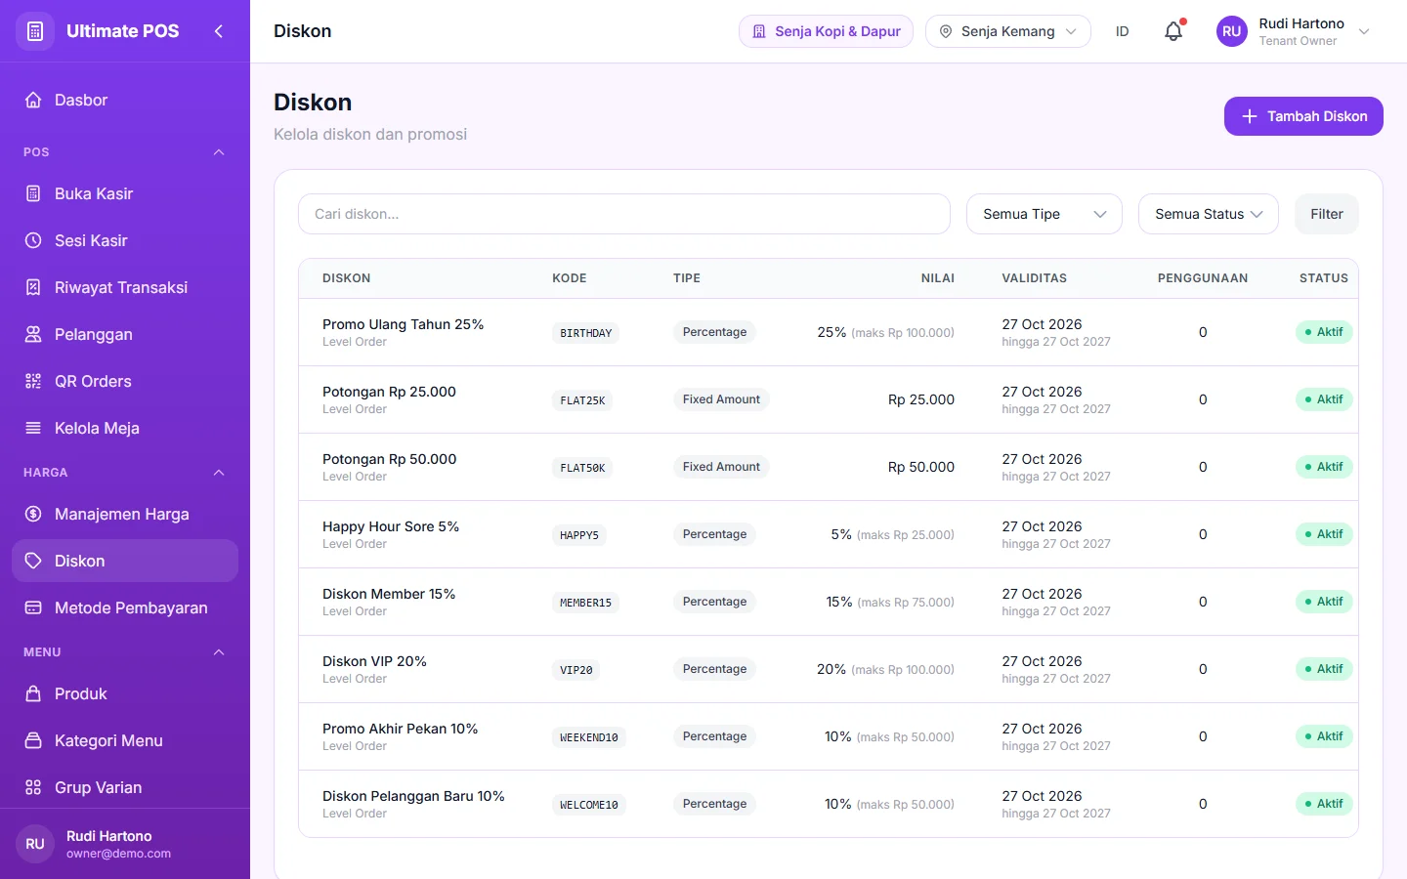Click the Manajemen Harga coin icon
Viewport: 1407px width, 879px height.
(x=33, y=514)
